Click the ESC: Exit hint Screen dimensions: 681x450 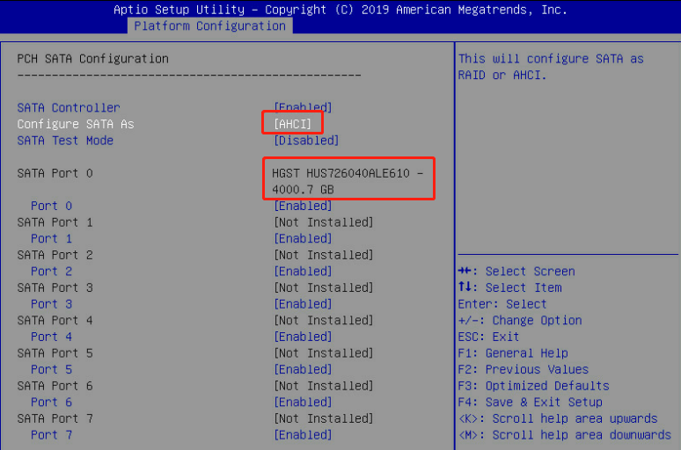488,337
